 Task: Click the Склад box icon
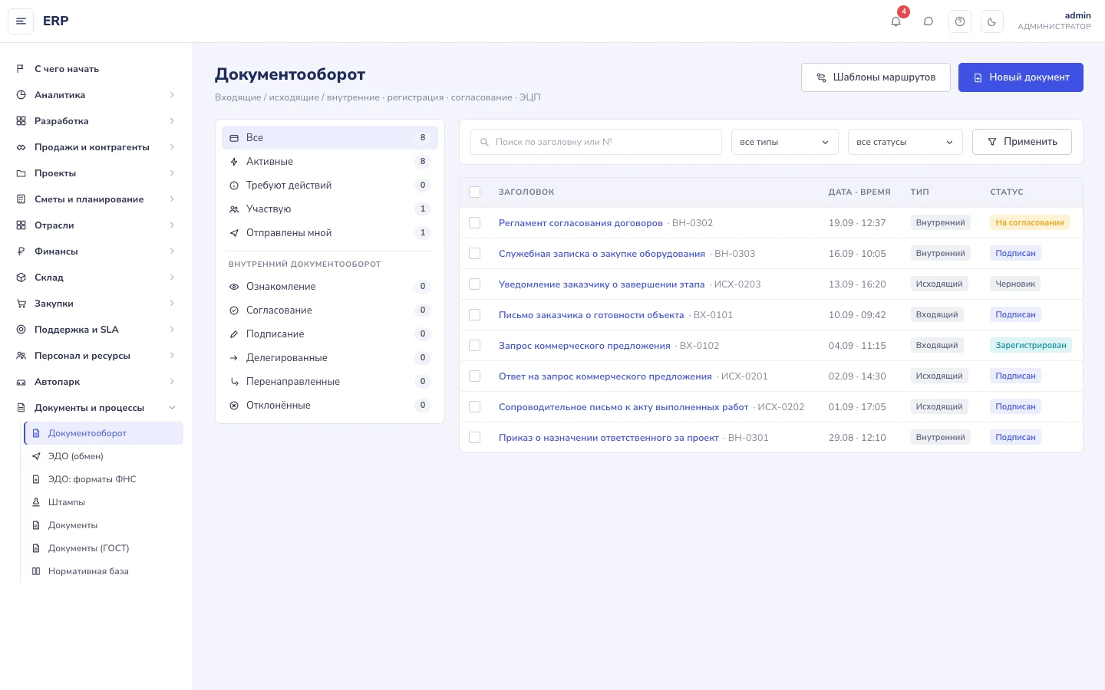click(x=21, y=278)
